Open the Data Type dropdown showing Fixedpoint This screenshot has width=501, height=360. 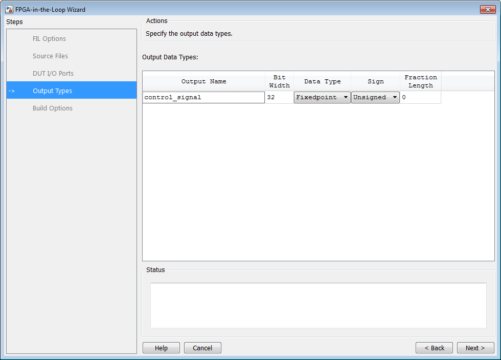tap(322, 97)
